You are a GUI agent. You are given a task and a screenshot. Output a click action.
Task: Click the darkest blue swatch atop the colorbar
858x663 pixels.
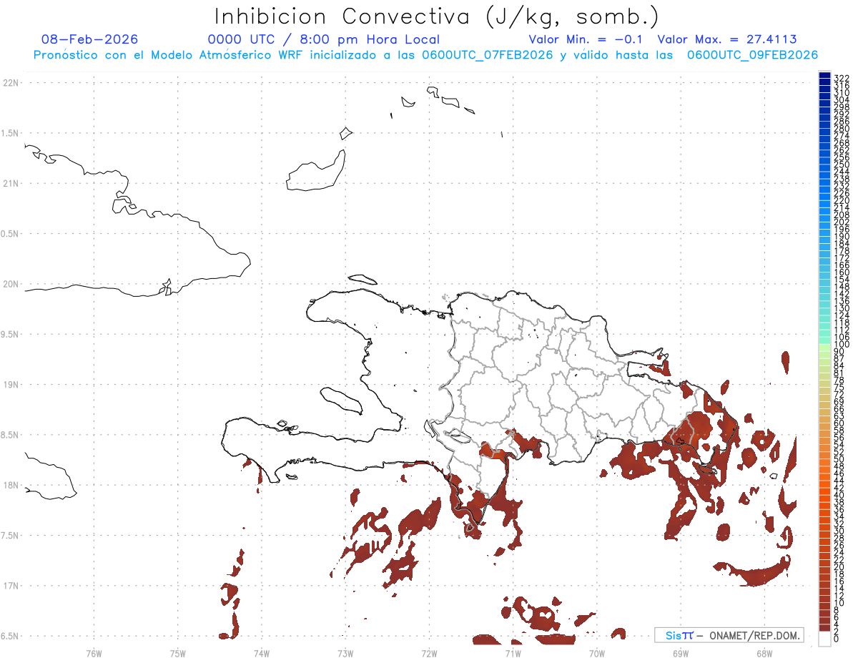tap(824, 76)
